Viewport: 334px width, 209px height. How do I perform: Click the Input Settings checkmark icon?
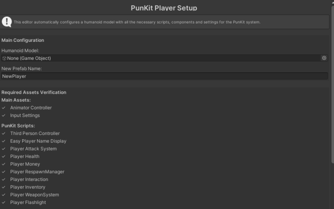coord(4,115)
